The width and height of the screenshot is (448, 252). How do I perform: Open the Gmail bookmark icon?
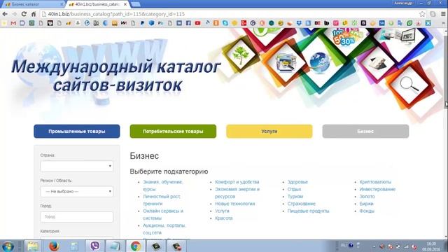13,23
